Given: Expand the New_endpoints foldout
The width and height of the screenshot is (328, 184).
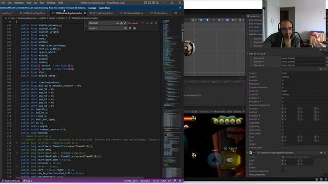Looking at the screenshot, I should point(248,175).
